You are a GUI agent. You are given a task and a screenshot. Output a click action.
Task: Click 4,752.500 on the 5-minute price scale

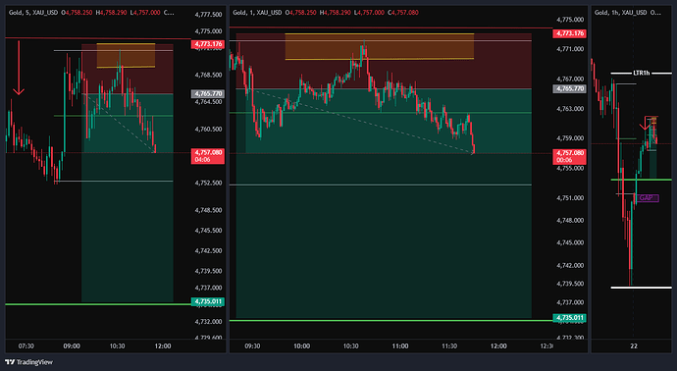coord(208,184)
